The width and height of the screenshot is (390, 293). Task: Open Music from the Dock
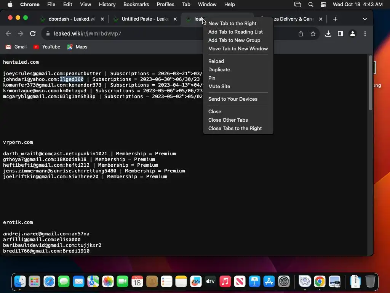(x=225, y=282)
